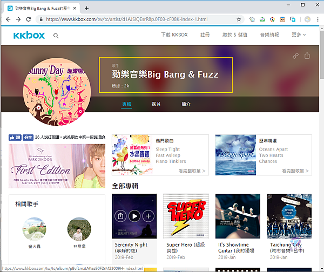Open 音樂情報 menu item
The width and height of the screenshot is (324, 272).
click(269, 35)
